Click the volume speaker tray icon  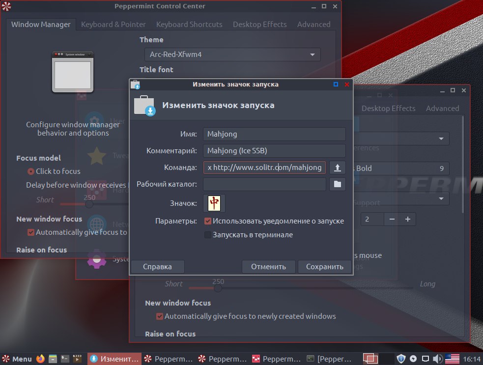[x=437, y=359]
